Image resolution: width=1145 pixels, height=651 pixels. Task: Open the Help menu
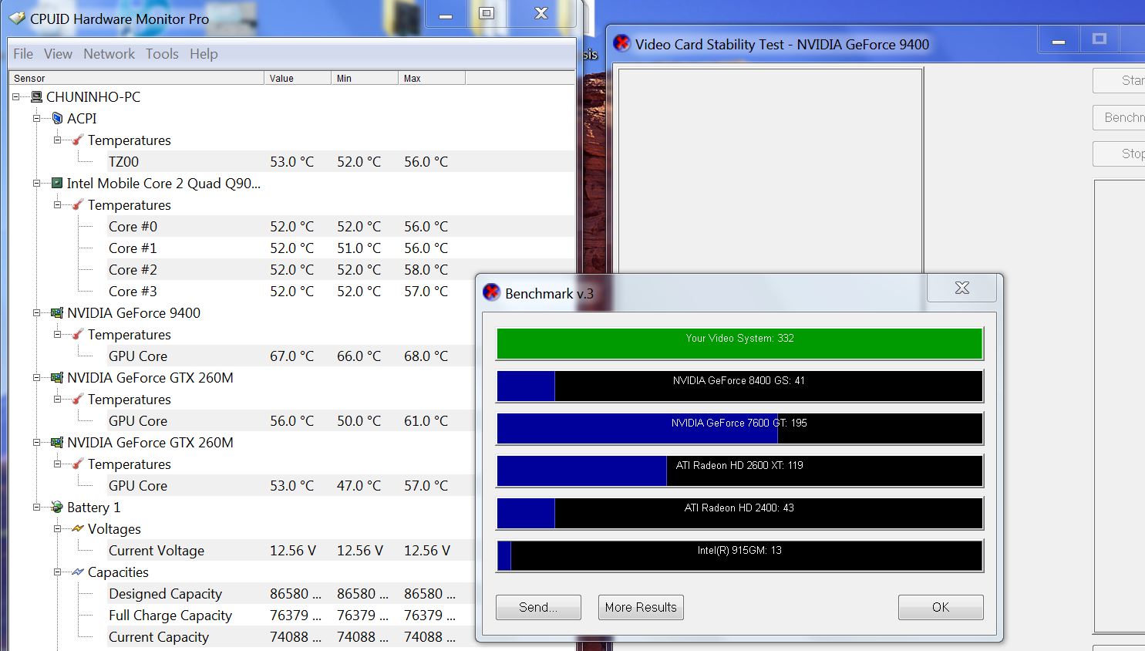click(x=204, y=54)
